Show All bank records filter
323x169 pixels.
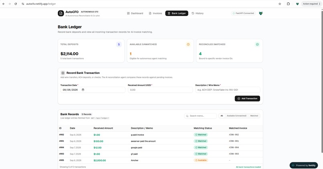click(222, 116)
